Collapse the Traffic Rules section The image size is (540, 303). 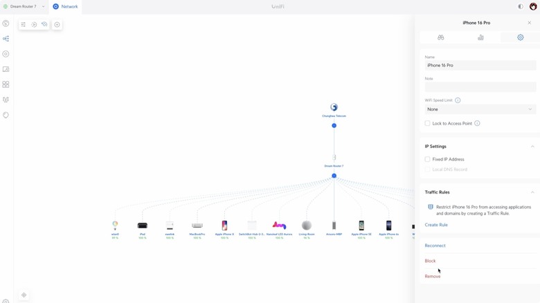point(532,192)
